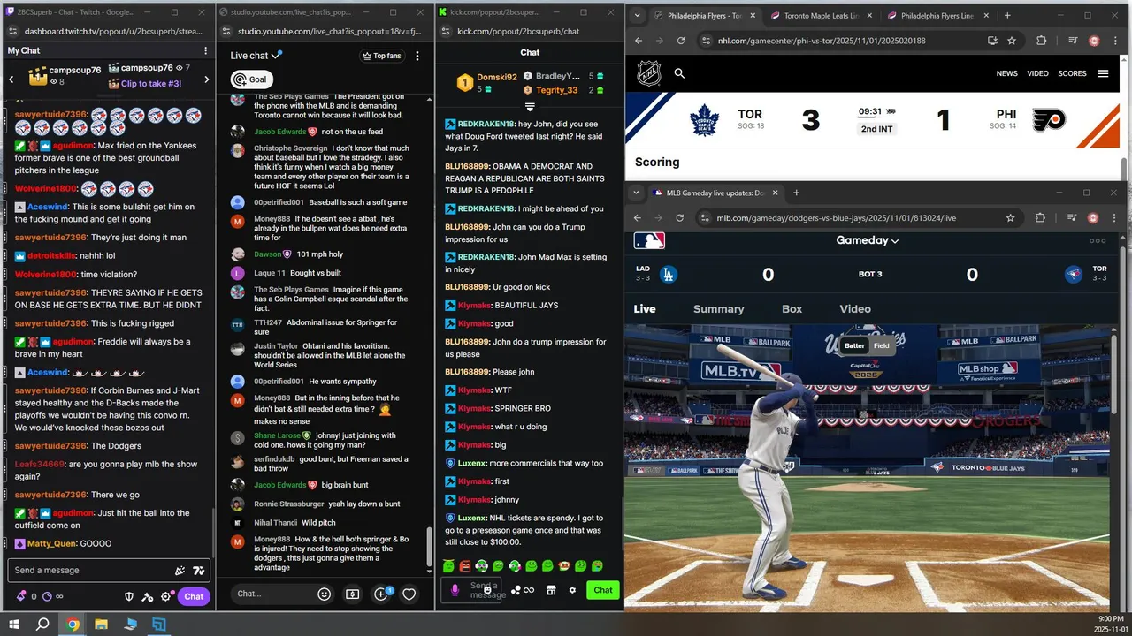
Task: Switch to Video tab in Gameday
Action: (x=855, y=309)
